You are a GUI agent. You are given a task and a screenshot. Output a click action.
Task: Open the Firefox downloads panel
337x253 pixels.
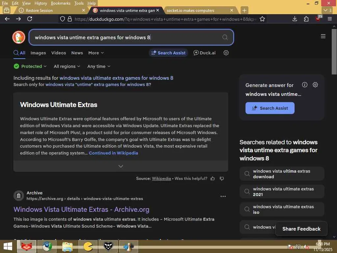click(295, 19)
